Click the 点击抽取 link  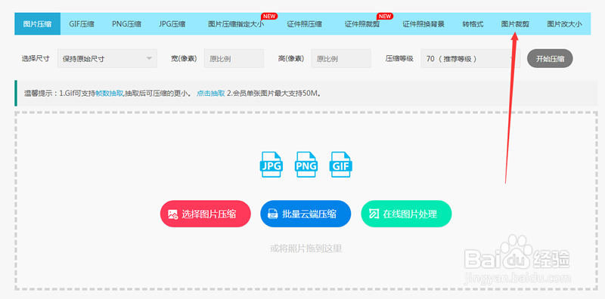211,93
